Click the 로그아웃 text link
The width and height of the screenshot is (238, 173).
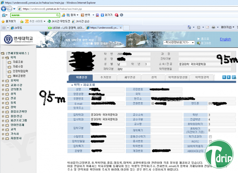pos(206,43)
